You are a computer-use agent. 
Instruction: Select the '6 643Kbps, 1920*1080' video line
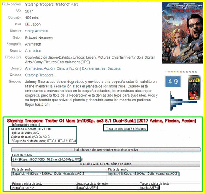point(46,160)
